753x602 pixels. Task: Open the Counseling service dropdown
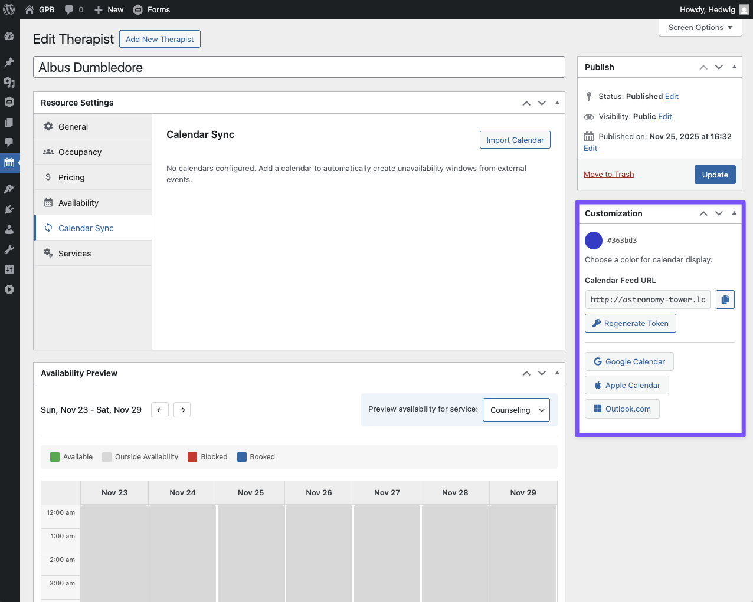point(516,410)
